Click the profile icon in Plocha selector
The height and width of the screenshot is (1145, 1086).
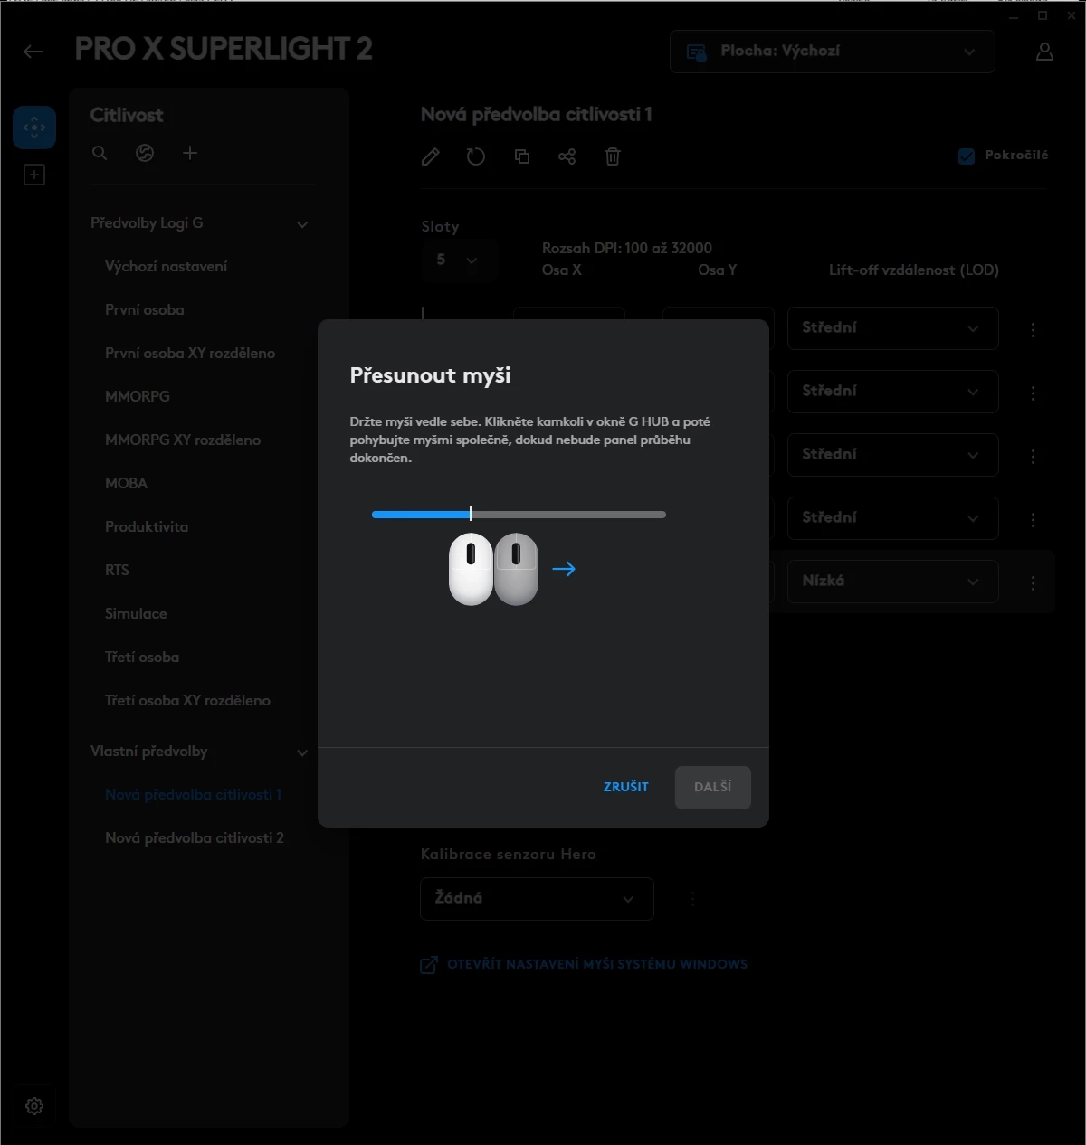pyautogui.click(x=696, y=52)
